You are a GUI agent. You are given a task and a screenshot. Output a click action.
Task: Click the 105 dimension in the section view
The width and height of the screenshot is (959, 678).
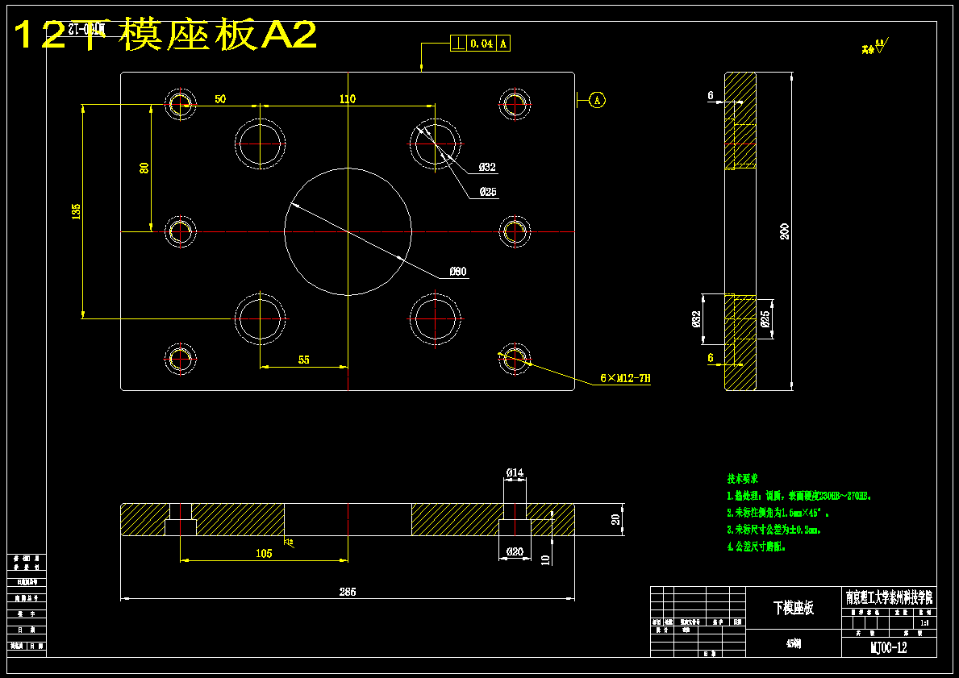click(x=264, y=553)
